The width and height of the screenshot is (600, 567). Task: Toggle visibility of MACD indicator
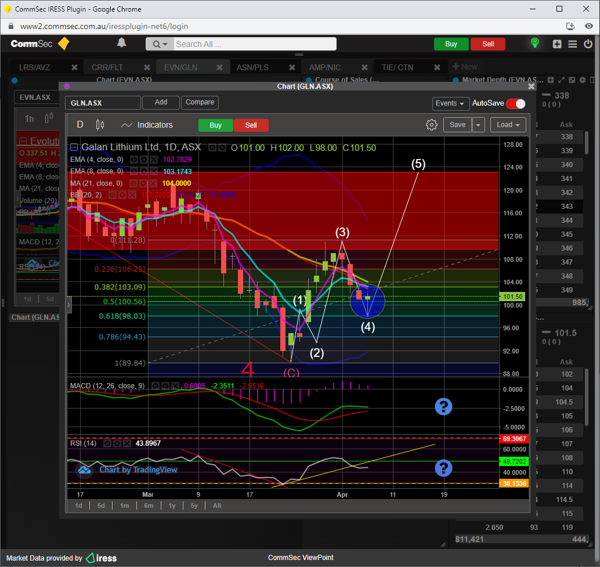(156, 386)
